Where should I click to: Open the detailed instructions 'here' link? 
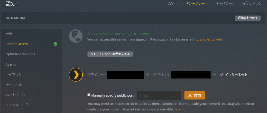coord(177,109)
